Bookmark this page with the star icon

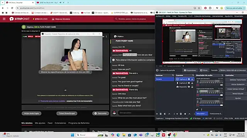coord(199,8)
